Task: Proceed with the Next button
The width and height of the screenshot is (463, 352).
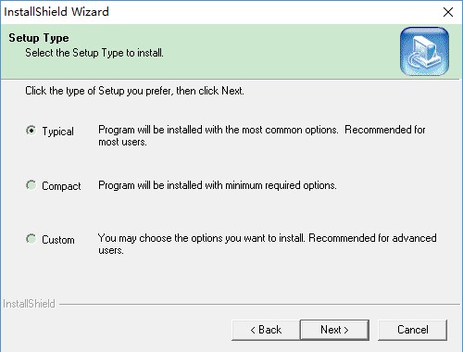Action: tap(334, 330)
